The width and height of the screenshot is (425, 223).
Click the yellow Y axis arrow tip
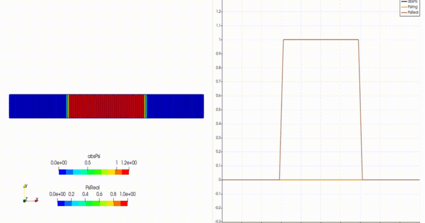point(24,186)
